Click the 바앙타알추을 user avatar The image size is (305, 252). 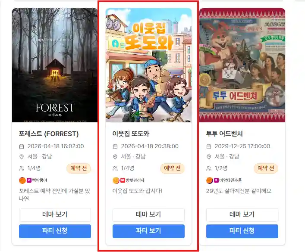pos(210,180)
